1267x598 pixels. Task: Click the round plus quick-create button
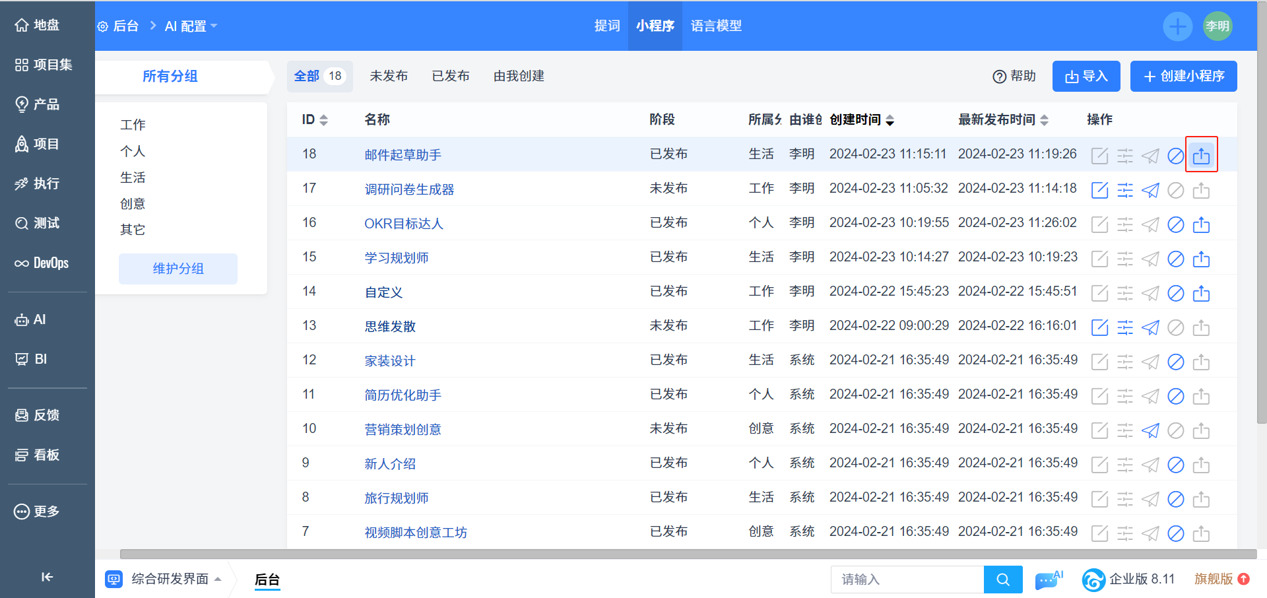[1177, 26]
